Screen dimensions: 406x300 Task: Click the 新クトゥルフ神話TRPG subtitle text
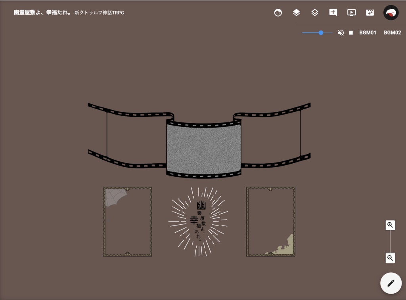99,13
